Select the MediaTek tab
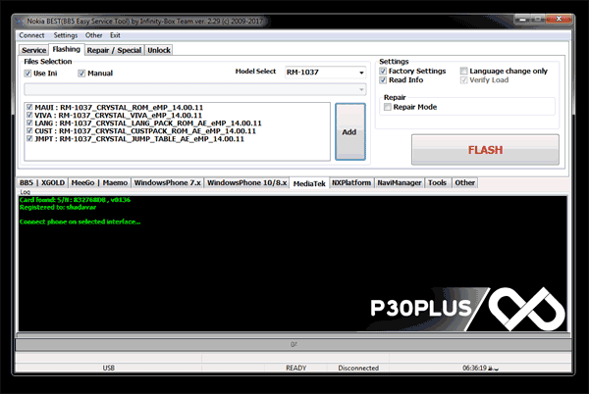Viewport: 589px width, 394px height. click(309, 183)
